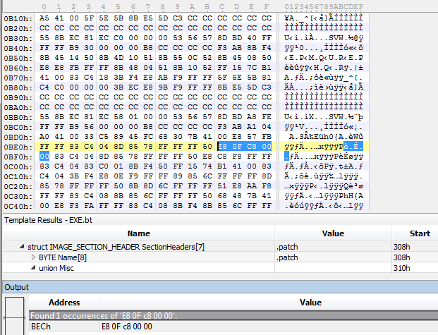Click the 0B30h row address label
438x335 pixels.
[x=18, y=38]
